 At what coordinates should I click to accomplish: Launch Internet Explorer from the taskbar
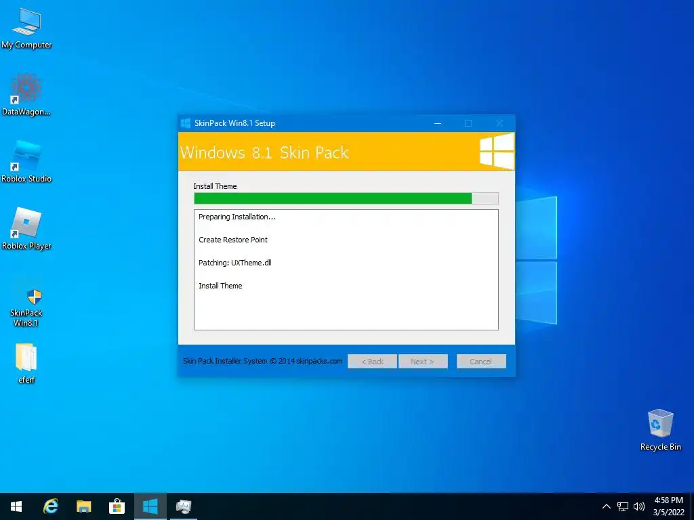50,506
